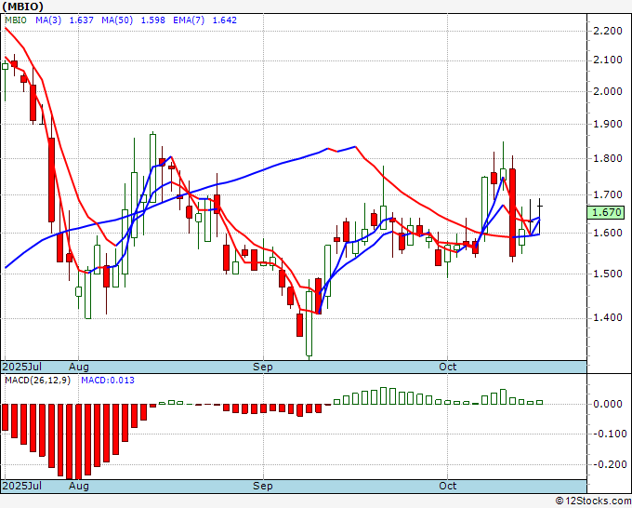Click the 1.400 price axis label

[608, 318]
